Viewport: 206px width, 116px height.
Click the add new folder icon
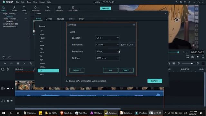(4, 57)
